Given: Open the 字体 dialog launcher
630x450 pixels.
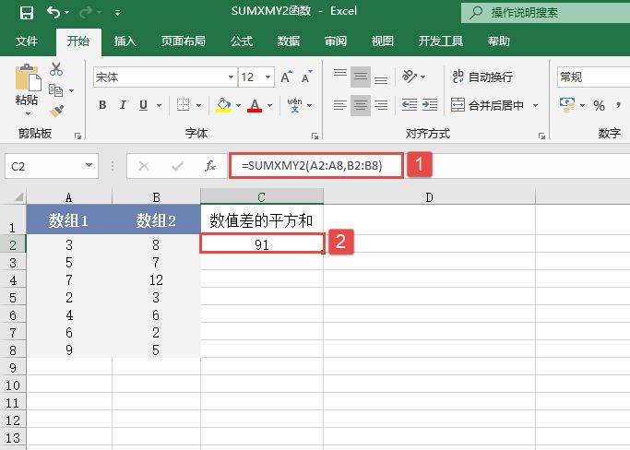Looking at the screenshot, I should [x=315, y=136].
